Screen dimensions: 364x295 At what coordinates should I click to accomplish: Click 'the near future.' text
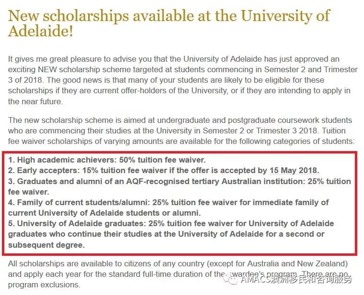[x=35, y=101]
